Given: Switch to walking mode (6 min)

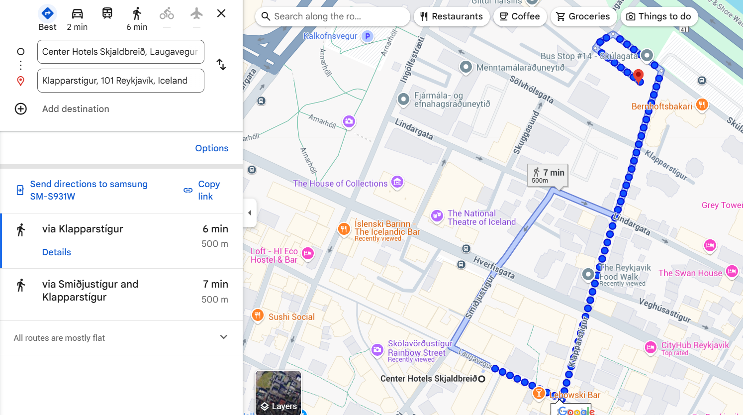Looking at the screenshot, I should [137, 19].
